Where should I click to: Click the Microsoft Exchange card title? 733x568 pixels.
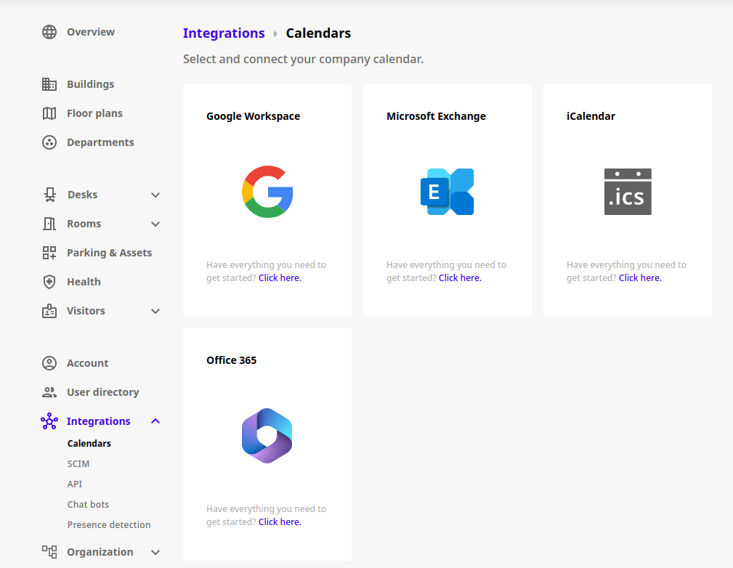tap(436, 116)
